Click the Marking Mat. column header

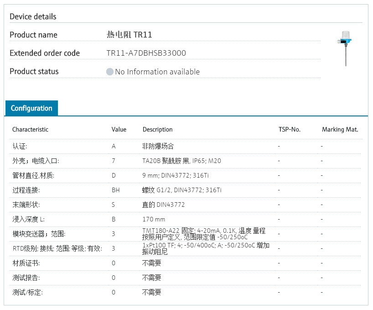[340, 130]
